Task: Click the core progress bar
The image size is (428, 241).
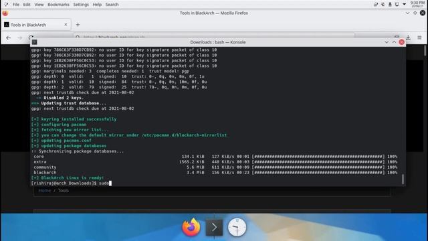Action: [318, 157]
